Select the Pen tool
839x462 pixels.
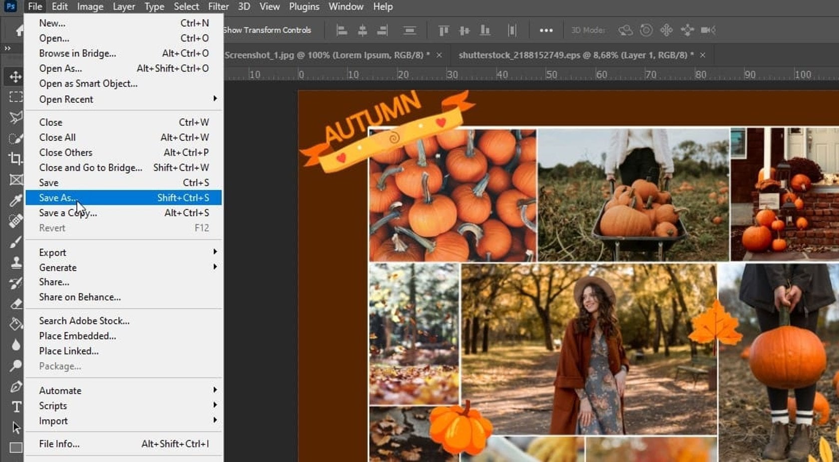15,387
